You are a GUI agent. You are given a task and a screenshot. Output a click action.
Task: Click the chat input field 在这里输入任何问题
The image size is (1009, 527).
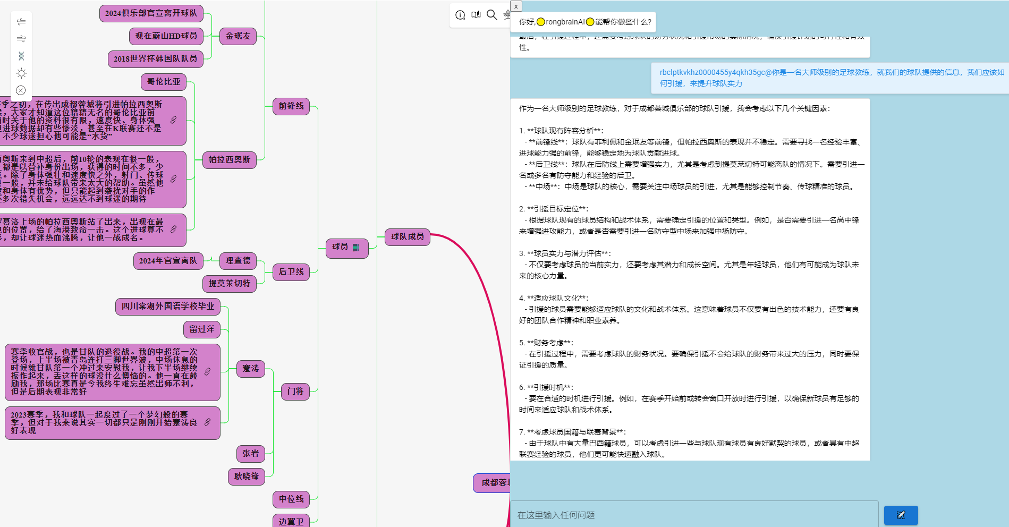point(694,515)
